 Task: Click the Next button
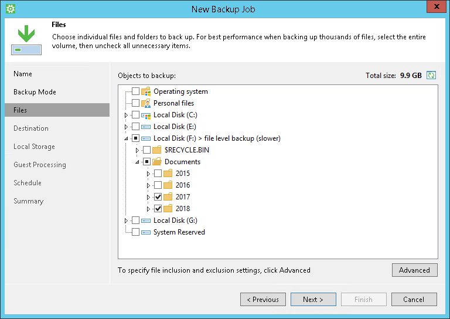[x=313, y=300]
